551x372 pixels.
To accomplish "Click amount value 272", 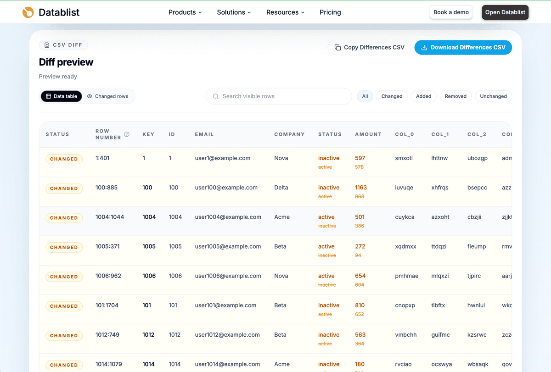I will pos(360,246).
